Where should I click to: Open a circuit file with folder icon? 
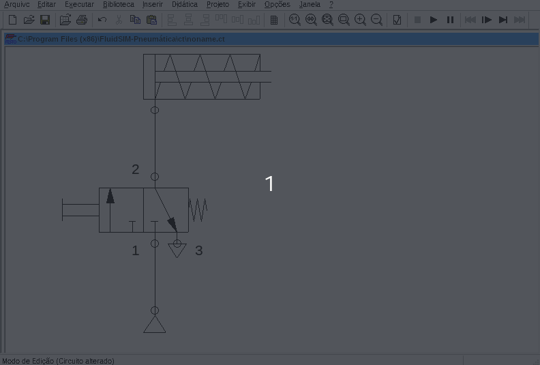pos(29,20)
